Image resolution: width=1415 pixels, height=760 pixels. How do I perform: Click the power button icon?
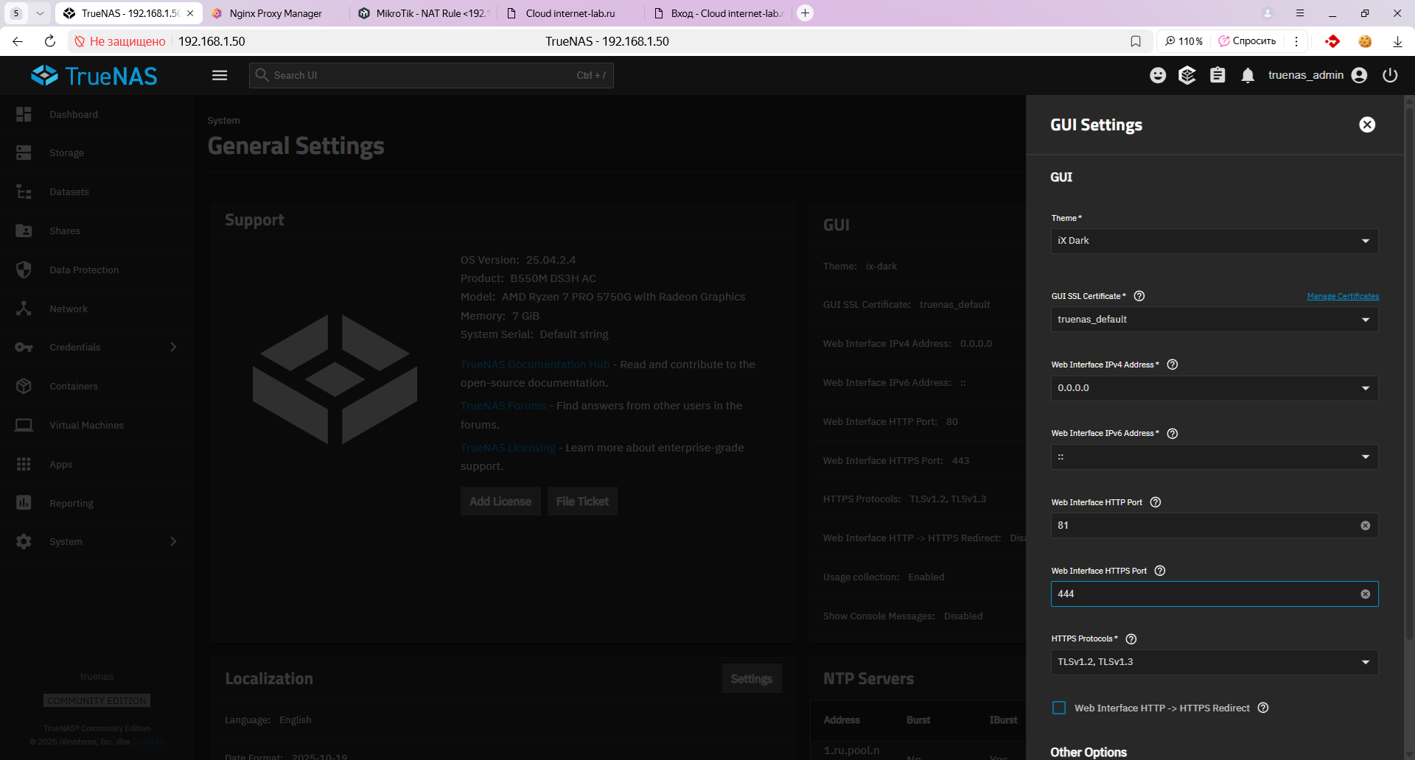pyautogui.click(x=1390, y=75)
